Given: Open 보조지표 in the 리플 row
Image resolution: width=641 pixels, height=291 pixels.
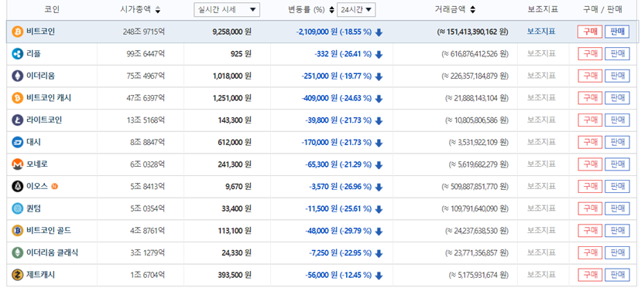Looking at the screenshot, I should coord(541,54).
